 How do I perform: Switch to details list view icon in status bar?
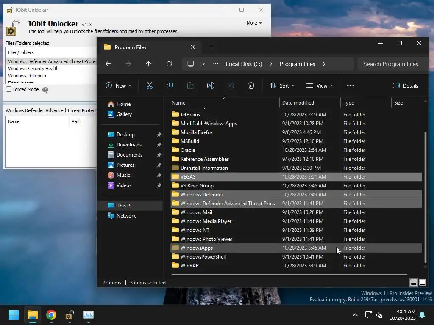click(414, 282)
